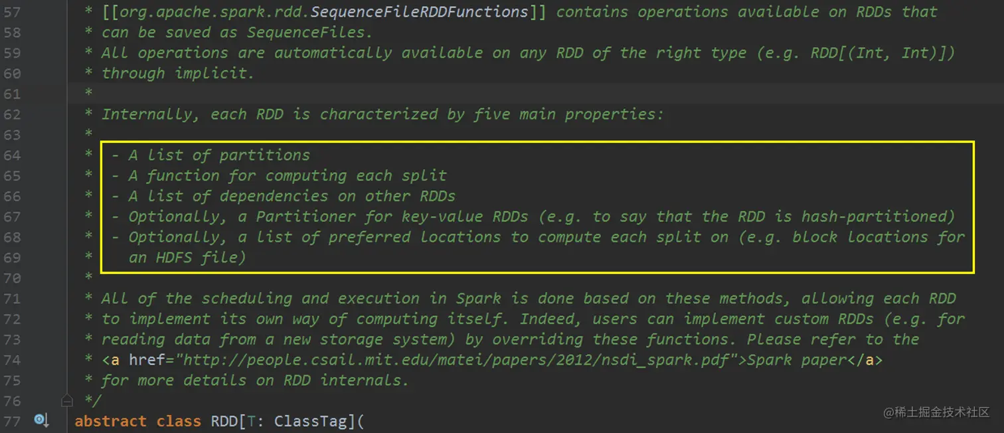Click line number 77 in the gutter

click(12, 420)
